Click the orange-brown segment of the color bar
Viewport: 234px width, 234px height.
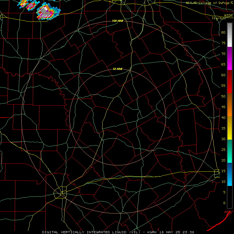230,105
